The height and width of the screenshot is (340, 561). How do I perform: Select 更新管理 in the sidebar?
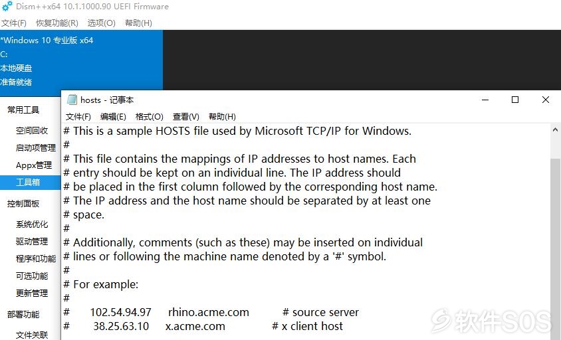32,293
